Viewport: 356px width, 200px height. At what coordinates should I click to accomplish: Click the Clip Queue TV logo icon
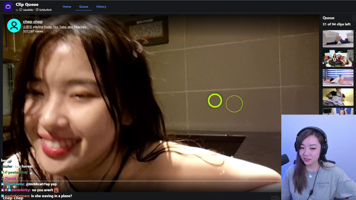coord(8,7)
